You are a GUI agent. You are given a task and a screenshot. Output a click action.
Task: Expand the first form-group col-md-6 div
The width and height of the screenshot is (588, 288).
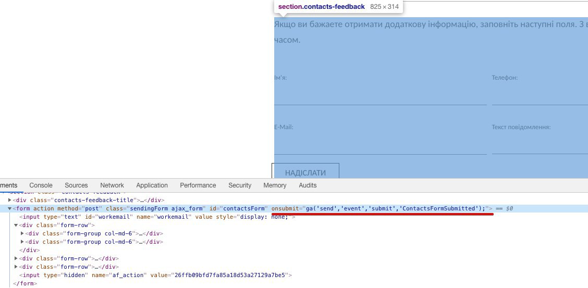point(22,233)
